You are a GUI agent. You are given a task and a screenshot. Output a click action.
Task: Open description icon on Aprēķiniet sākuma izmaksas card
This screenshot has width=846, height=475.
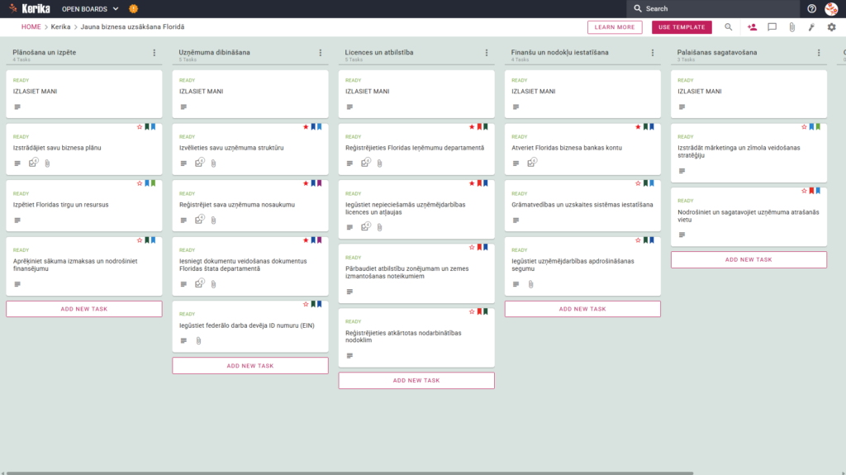(x=17, y=284)
